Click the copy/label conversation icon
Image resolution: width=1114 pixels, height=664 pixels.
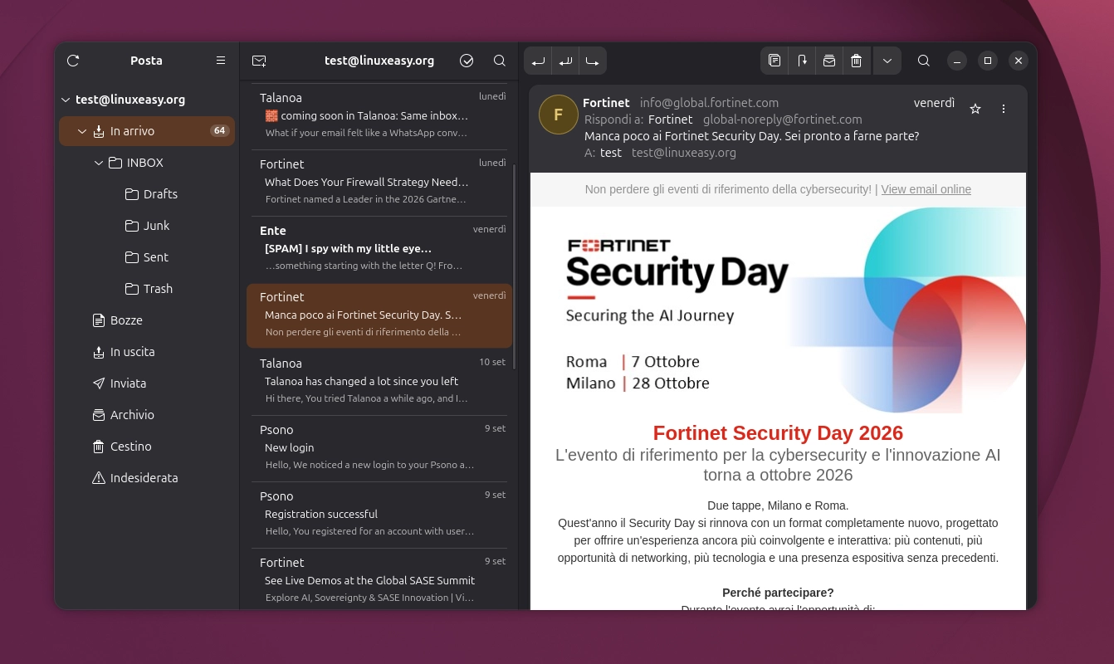tap(774, 61)
